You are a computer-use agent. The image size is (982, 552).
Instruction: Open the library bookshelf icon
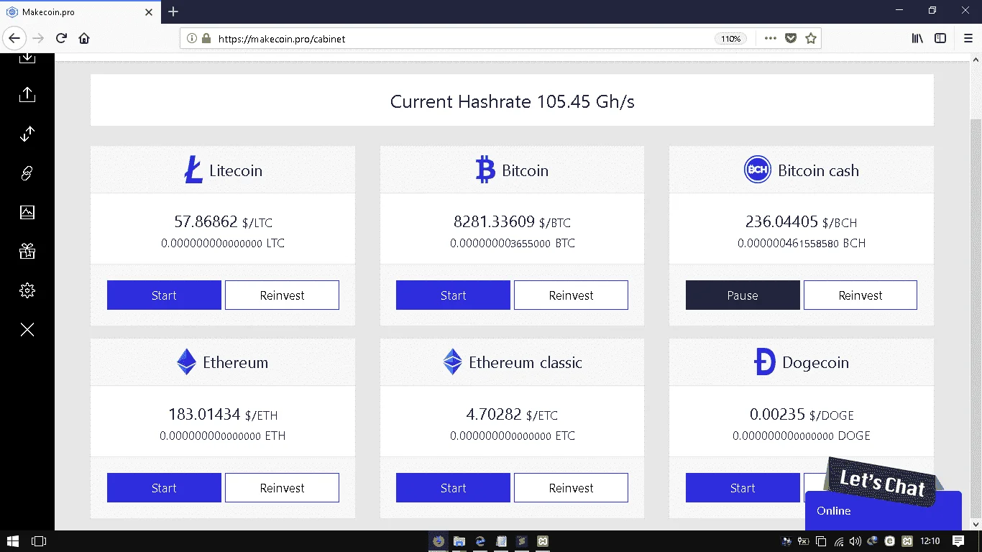coord(917,38)
